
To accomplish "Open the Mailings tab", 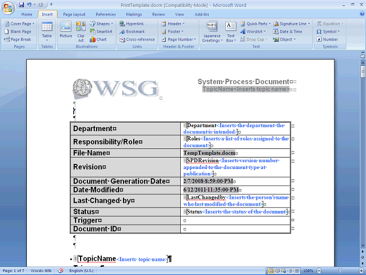I will pos(134,14).
